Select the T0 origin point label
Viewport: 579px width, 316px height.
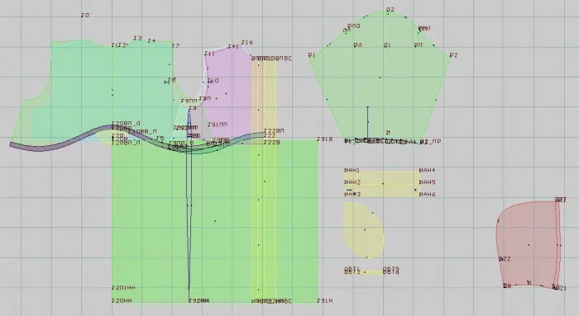tap(85, 16)
